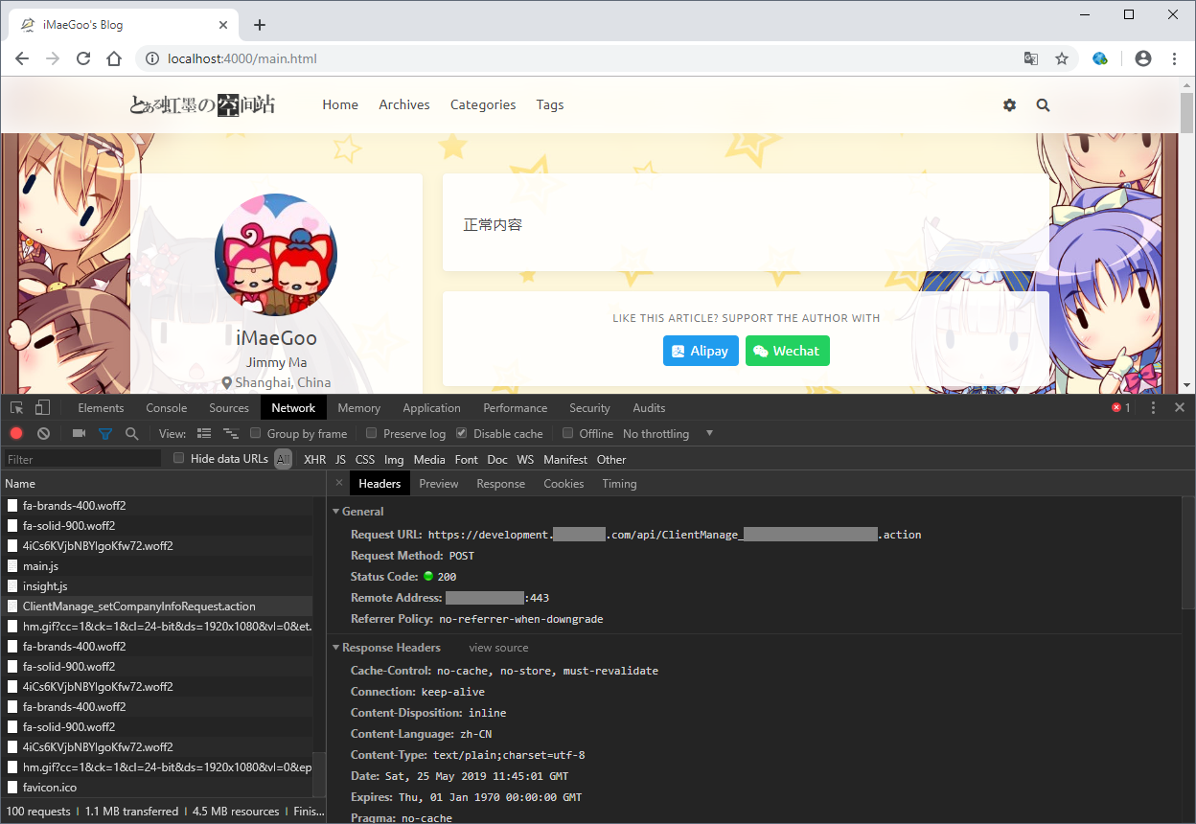1196x824 pixels.
Task: Bookmark this page with star icon
Action: [1062, 58]
